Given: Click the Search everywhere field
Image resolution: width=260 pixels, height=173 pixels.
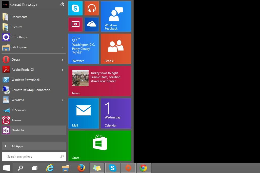Looking at the screenshot, I should pyautogui.click(x=34, y=157).
